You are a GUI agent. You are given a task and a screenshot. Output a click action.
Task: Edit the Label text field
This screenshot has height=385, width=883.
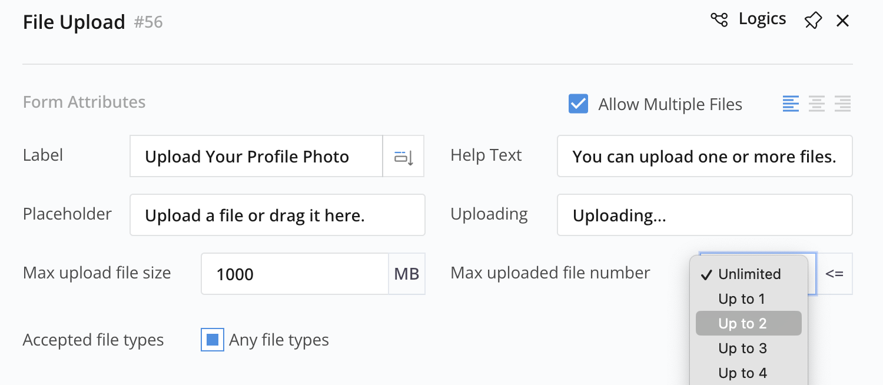pos(256,157)
